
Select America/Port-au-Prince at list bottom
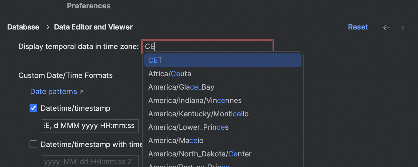click(x=223, y=164)
